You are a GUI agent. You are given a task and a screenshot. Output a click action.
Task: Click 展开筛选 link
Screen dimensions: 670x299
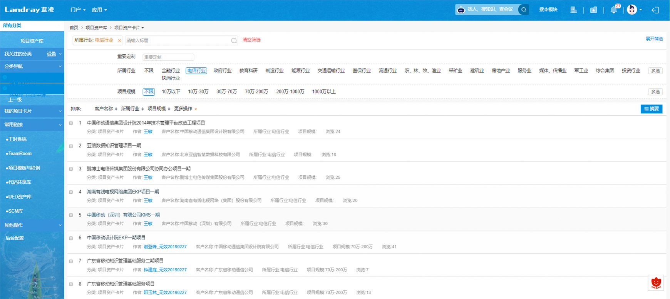coord(654,39)
